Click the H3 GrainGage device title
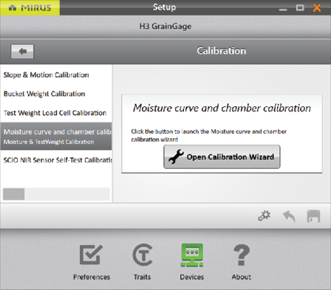331x290 pixels. click(x=165, y=27)
